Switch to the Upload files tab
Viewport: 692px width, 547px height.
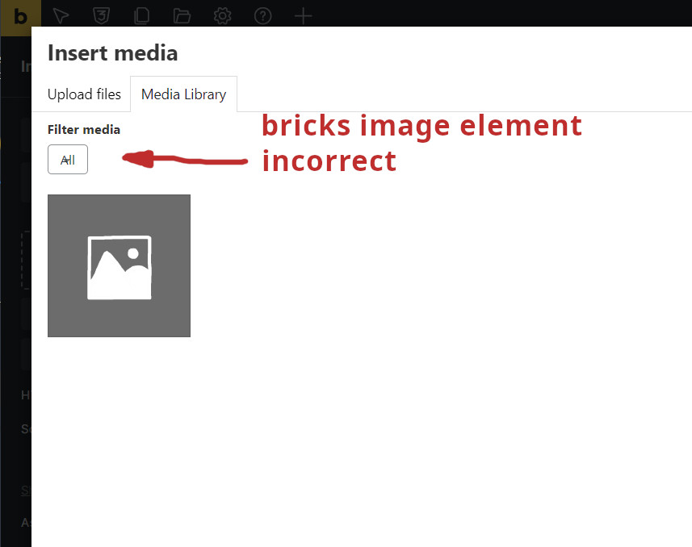pos(84,94)
